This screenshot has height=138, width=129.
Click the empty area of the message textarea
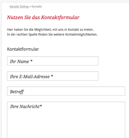pyautogui.click(x=66, y=124)
